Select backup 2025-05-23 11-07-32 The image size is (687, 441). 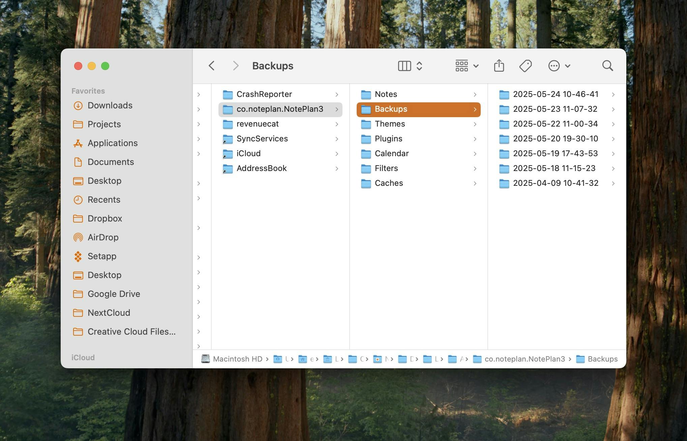[557, 109]
